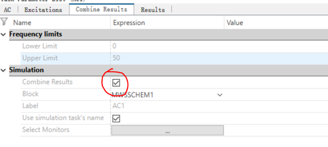The height and width of the screenshot is (147, 328).
Task: Switch to the AC tab
Action: coord(8,10)
